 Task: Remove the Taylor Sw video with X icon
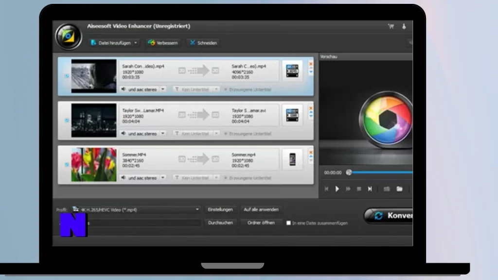coord(311,108)
